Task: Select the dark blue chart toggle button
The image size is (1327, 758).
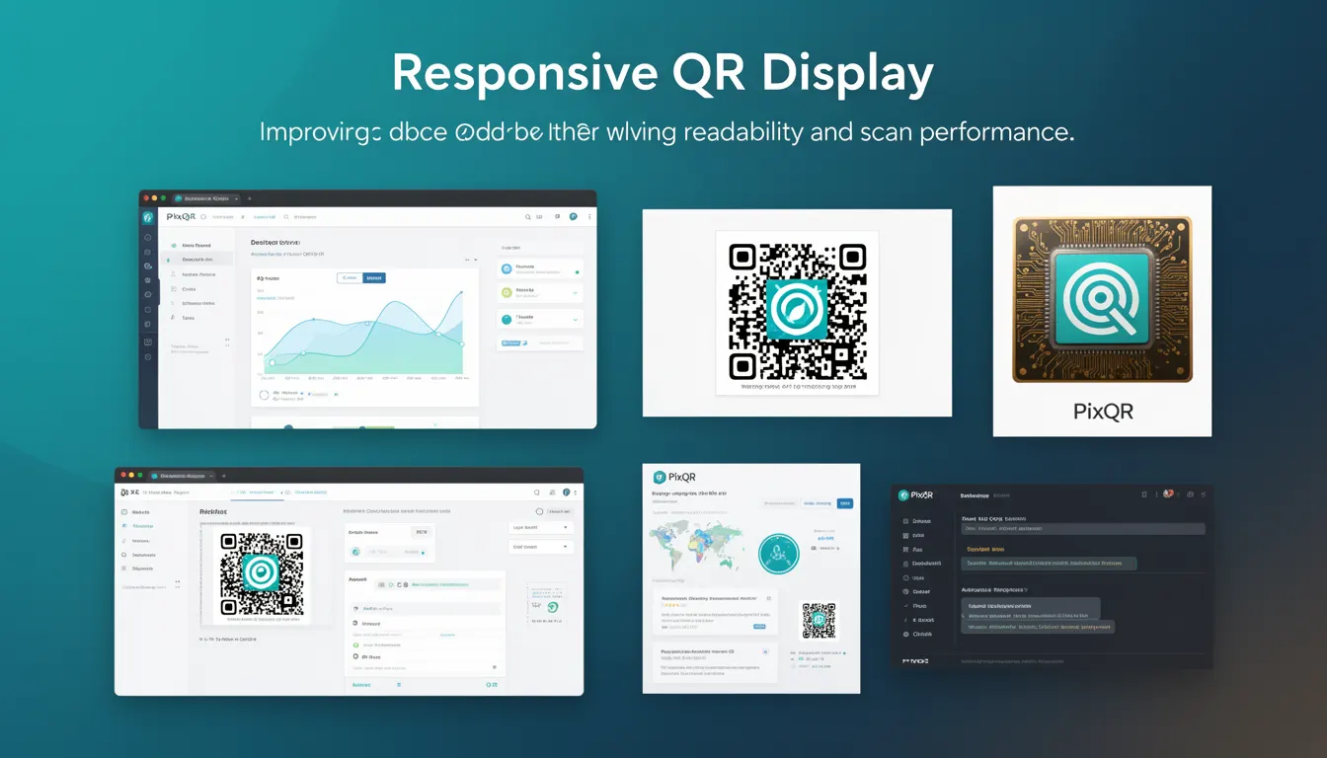Action: coord(374,278)
